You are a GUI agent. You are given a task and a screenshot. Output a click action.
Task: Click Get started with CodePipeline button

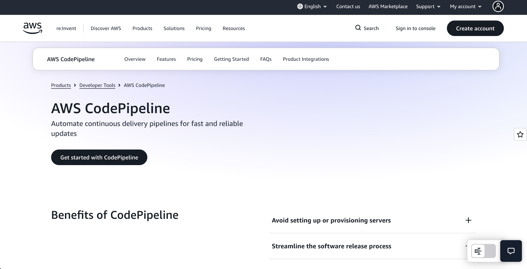99,157
